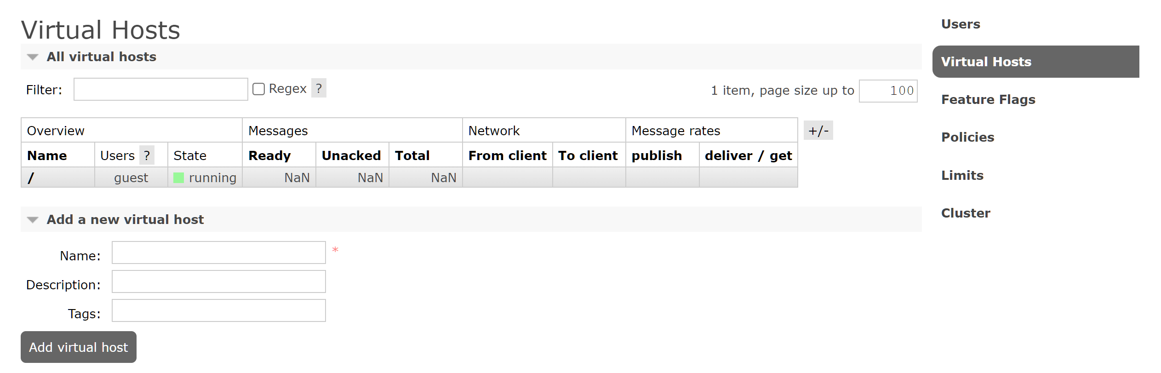Screen dimensions: 1161x373
Task: Click the help icon next to Regex
Action: coord(319,88)
